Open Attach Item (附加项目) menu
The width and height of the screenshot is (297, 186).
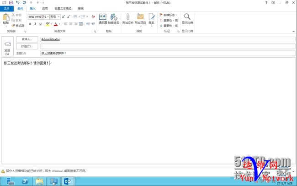(x=140, y=20)
